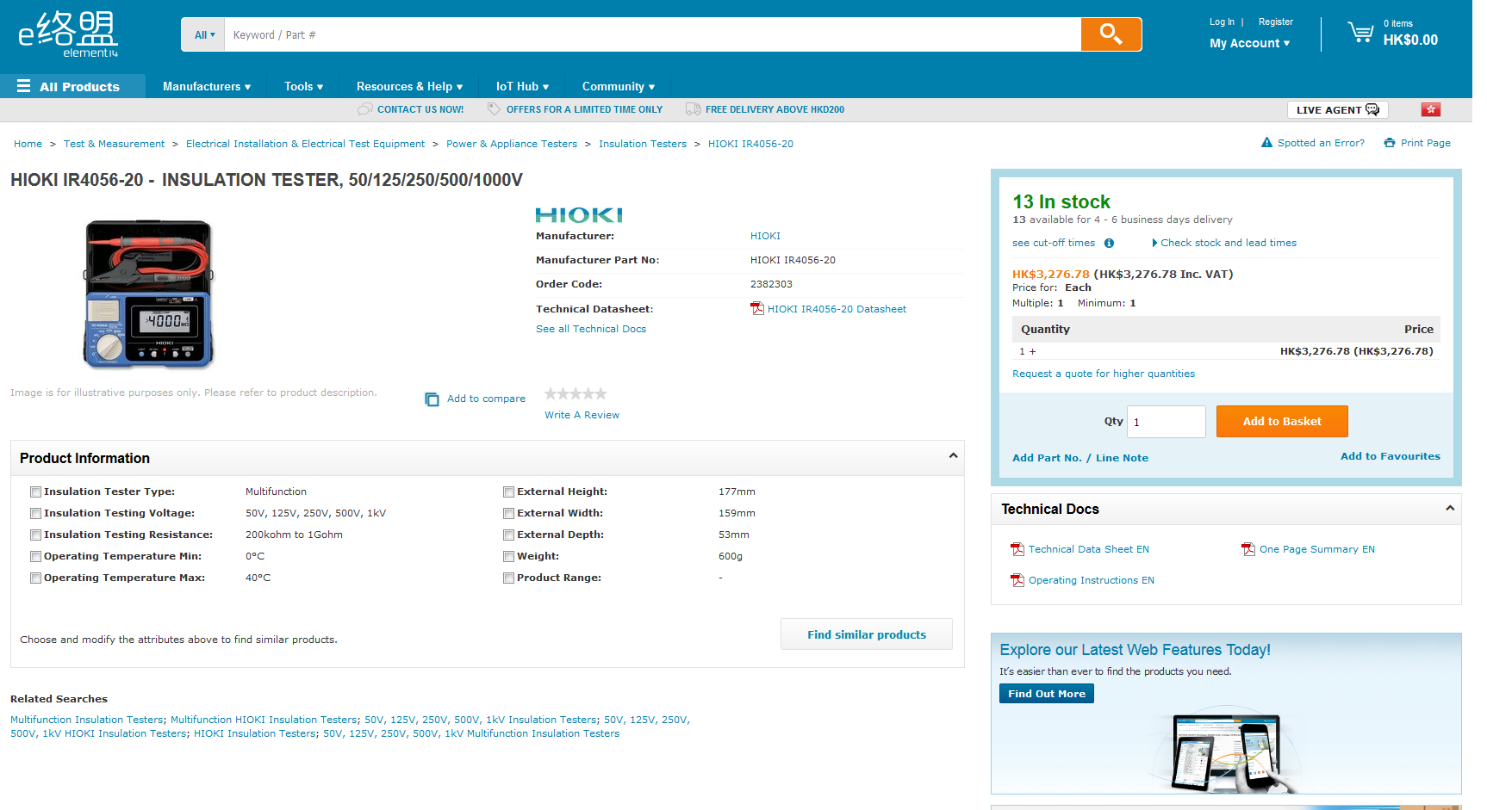Tick the External Depth checkbox
1487x810 pixels.
tap(508, 535)
